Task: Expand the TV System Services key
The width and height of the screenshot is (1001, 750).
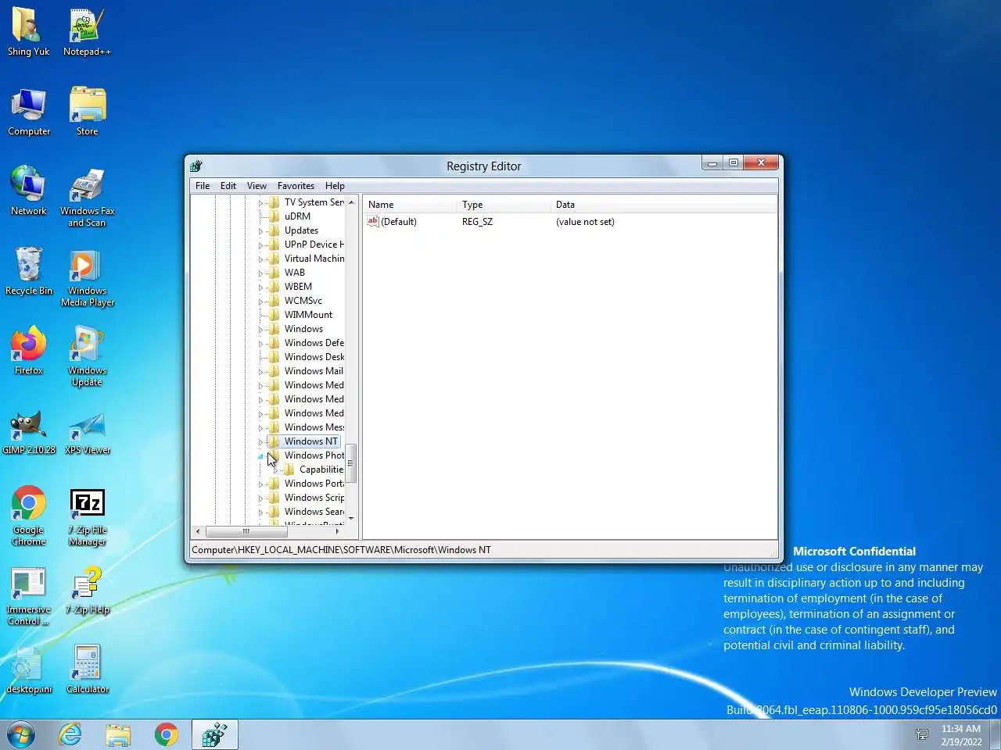Action: tap(260, 203)
